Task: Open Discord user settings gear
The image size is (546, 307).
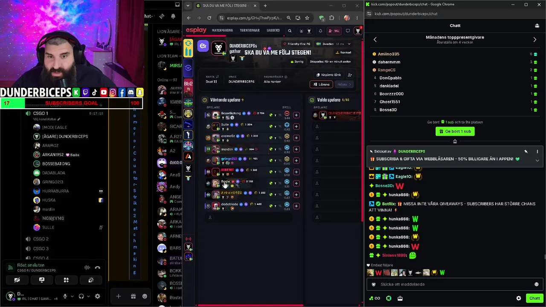Action: [97, 296]
